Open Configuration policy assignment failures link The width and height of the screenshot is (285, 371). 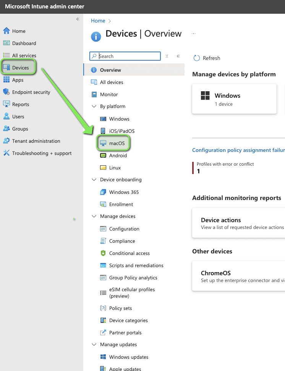click(x=238, y=150)
